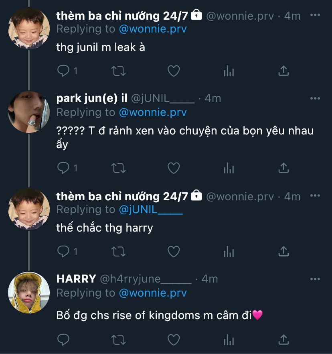Click the HARRY display name

[x=76, y=279]
